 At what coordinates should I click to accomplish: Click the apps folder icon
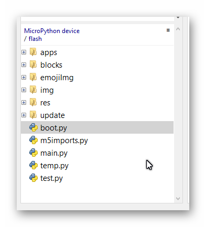coord(33,52)
